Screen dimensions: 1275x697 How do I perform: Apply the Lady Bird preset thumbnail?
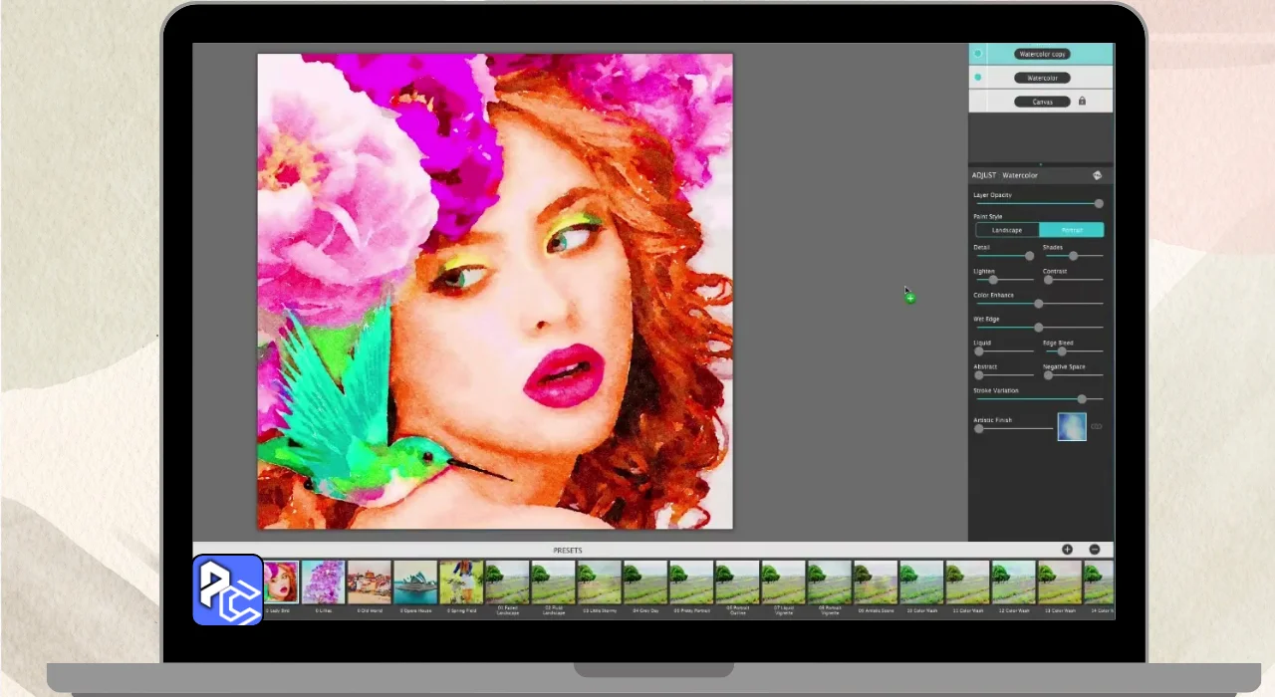click(280, 582)
